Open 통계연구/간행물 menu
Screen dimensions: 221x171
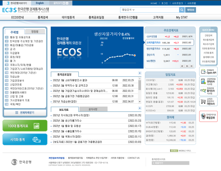click(128, 17)
